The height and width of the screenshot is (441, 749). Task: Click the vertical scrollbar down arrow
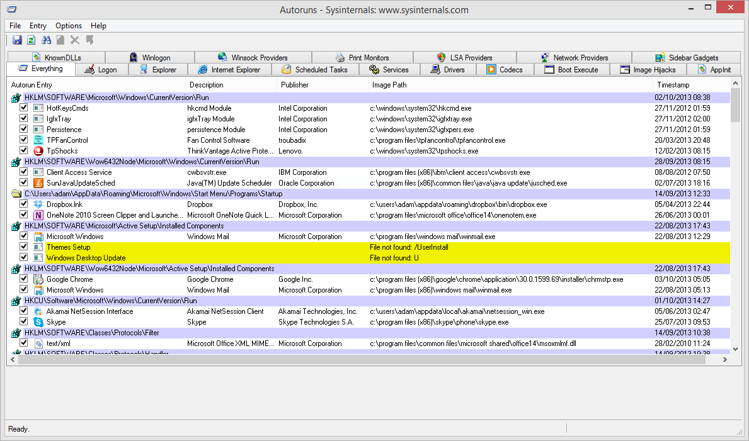(x=735, y=349)
